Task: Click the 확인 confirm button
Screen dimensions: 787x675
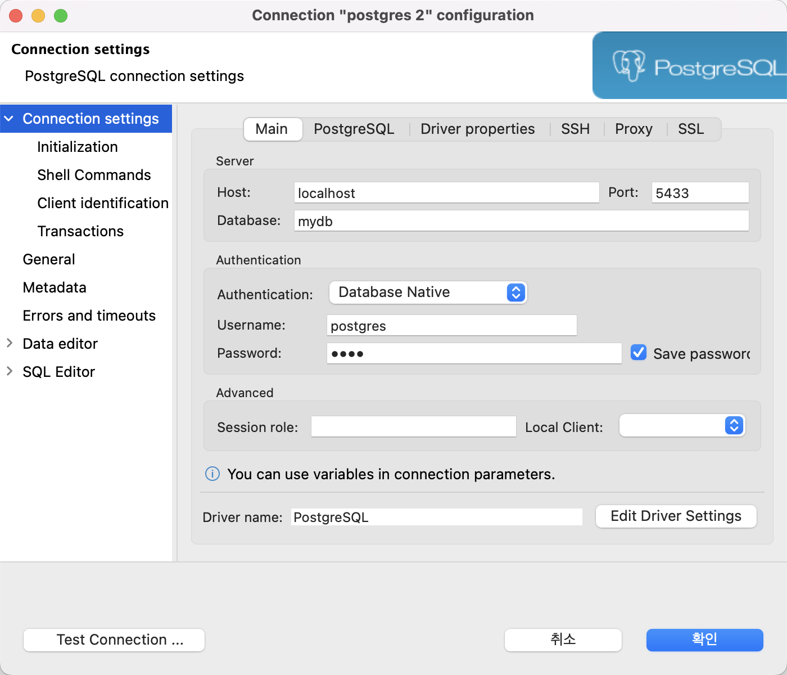Action: (x=705, y=640)
